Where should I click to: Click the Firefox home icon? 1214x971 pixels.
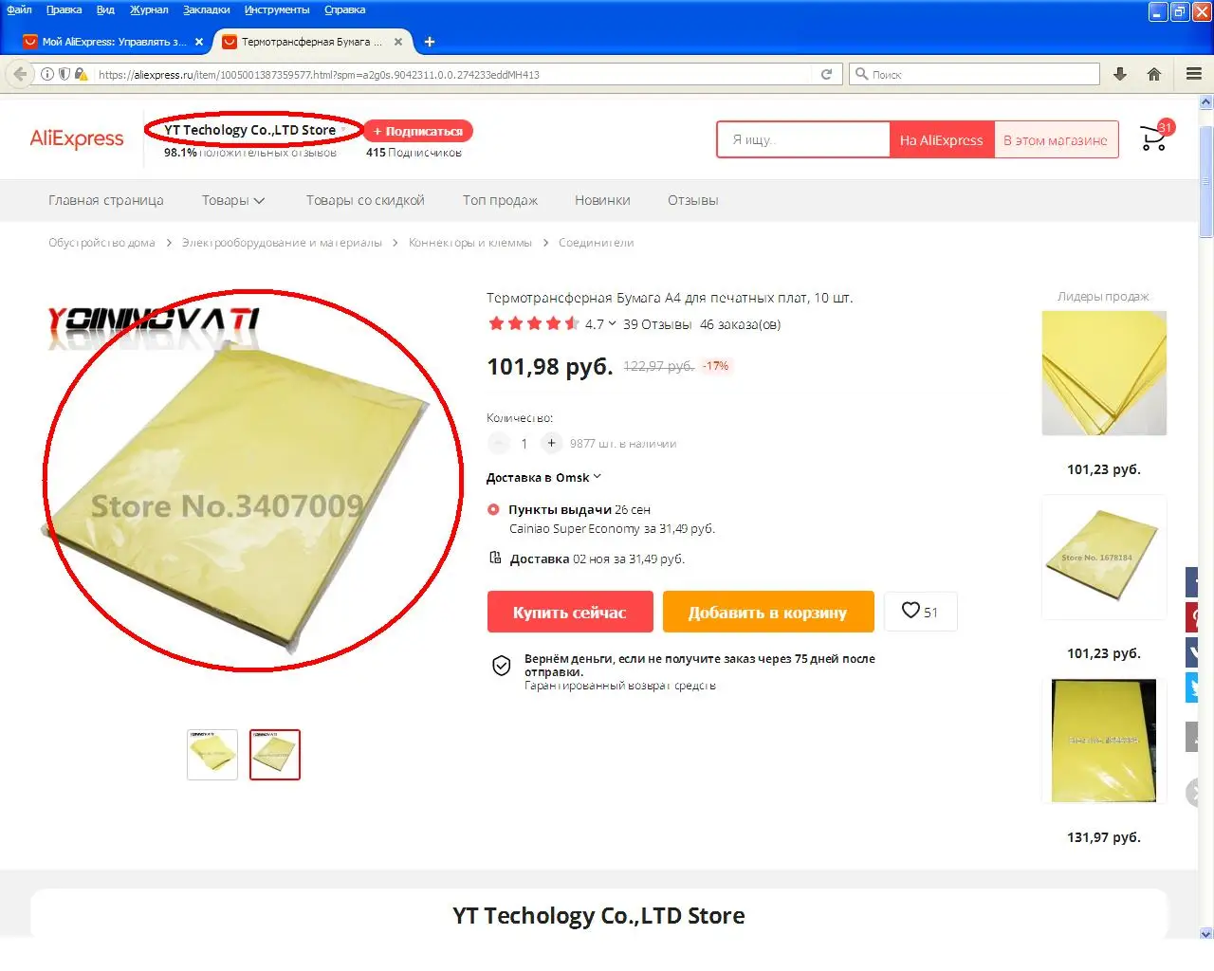click(x=1154, y=74)
